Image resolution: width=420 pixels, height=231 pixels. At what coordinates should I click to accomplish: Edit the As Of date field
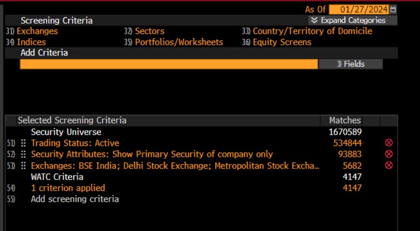[x=359, y=10]
